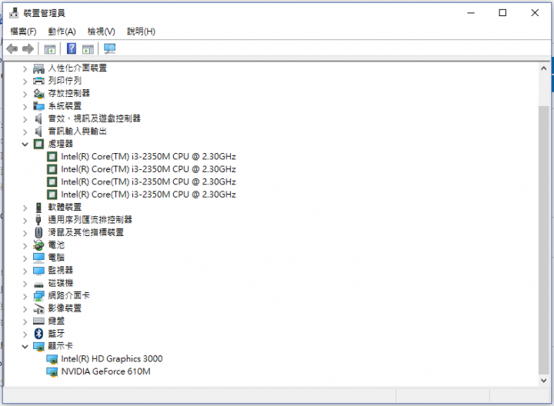The width and height of the screenshot is (554, 406).
Task: Click the 電腦 computer icon
Action: point(38,258)
